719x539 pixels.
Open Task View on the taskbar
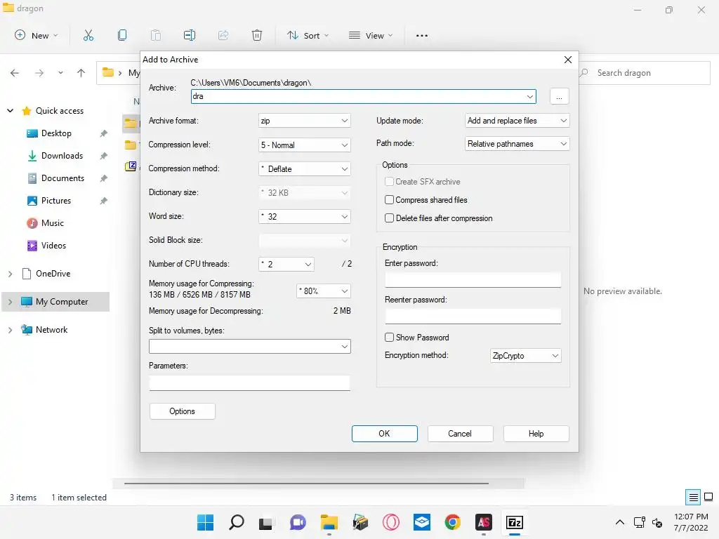tap(266, 522)
